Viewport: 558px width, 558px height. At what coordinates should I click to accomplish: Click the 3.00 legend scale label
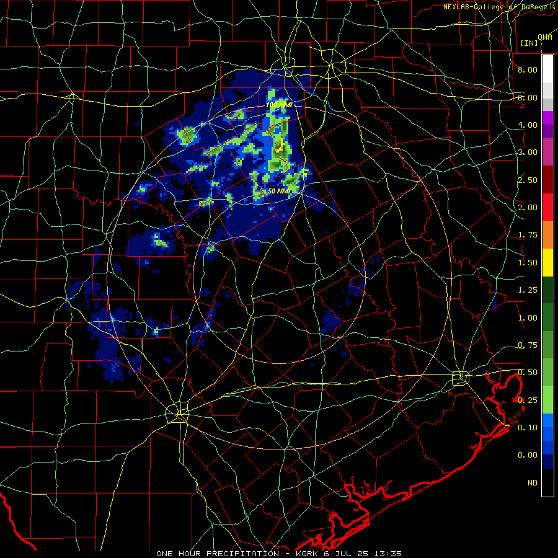[528, 153]
